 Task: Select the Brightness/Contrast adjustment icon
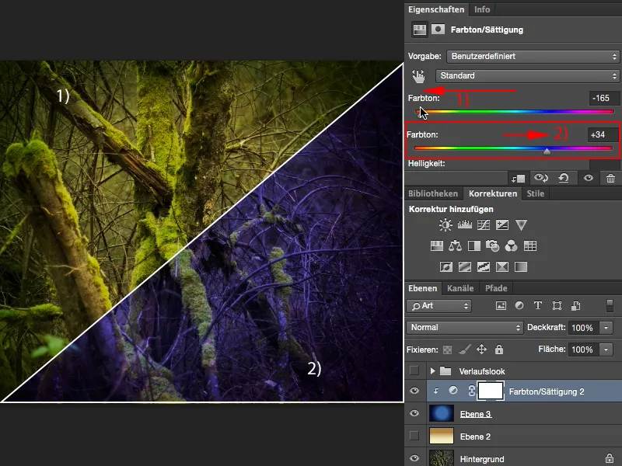click(x=445, y=225)
